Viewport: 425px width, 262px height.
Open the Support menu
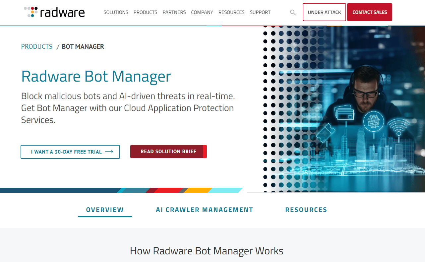[x=260, y=12]
